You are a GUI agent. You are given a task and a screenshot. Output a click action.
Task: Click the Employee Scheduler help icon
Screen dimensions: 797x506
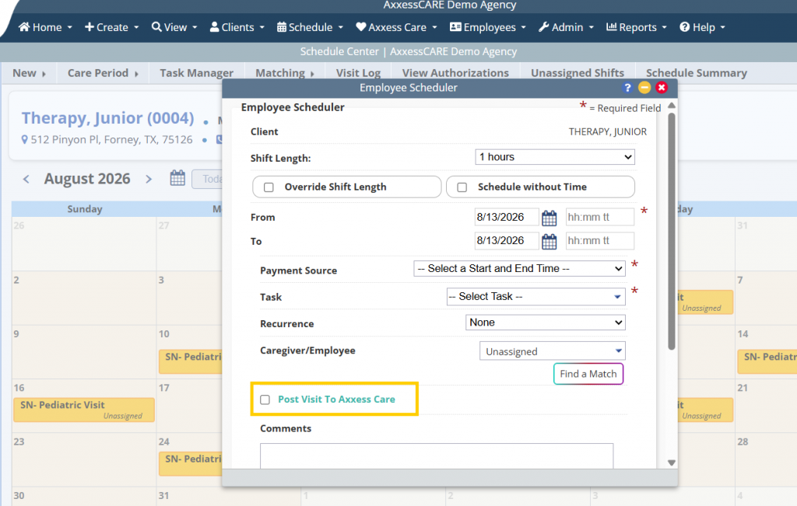(627, 88)
